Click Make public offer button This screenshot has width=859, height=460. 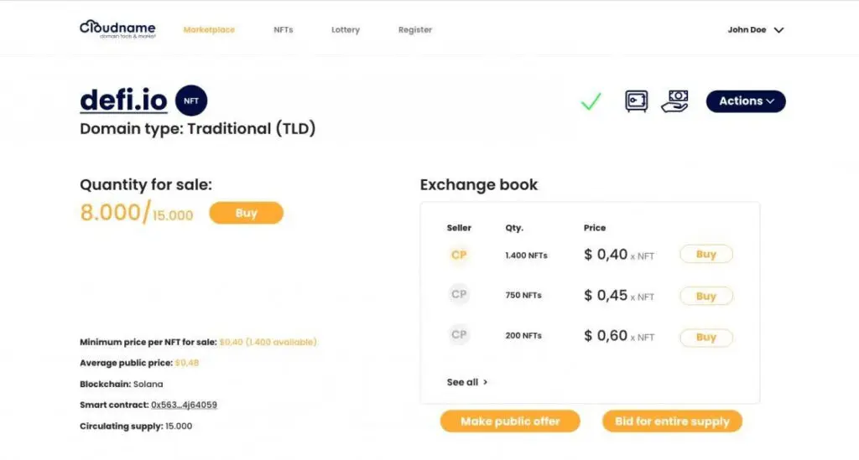510,421
